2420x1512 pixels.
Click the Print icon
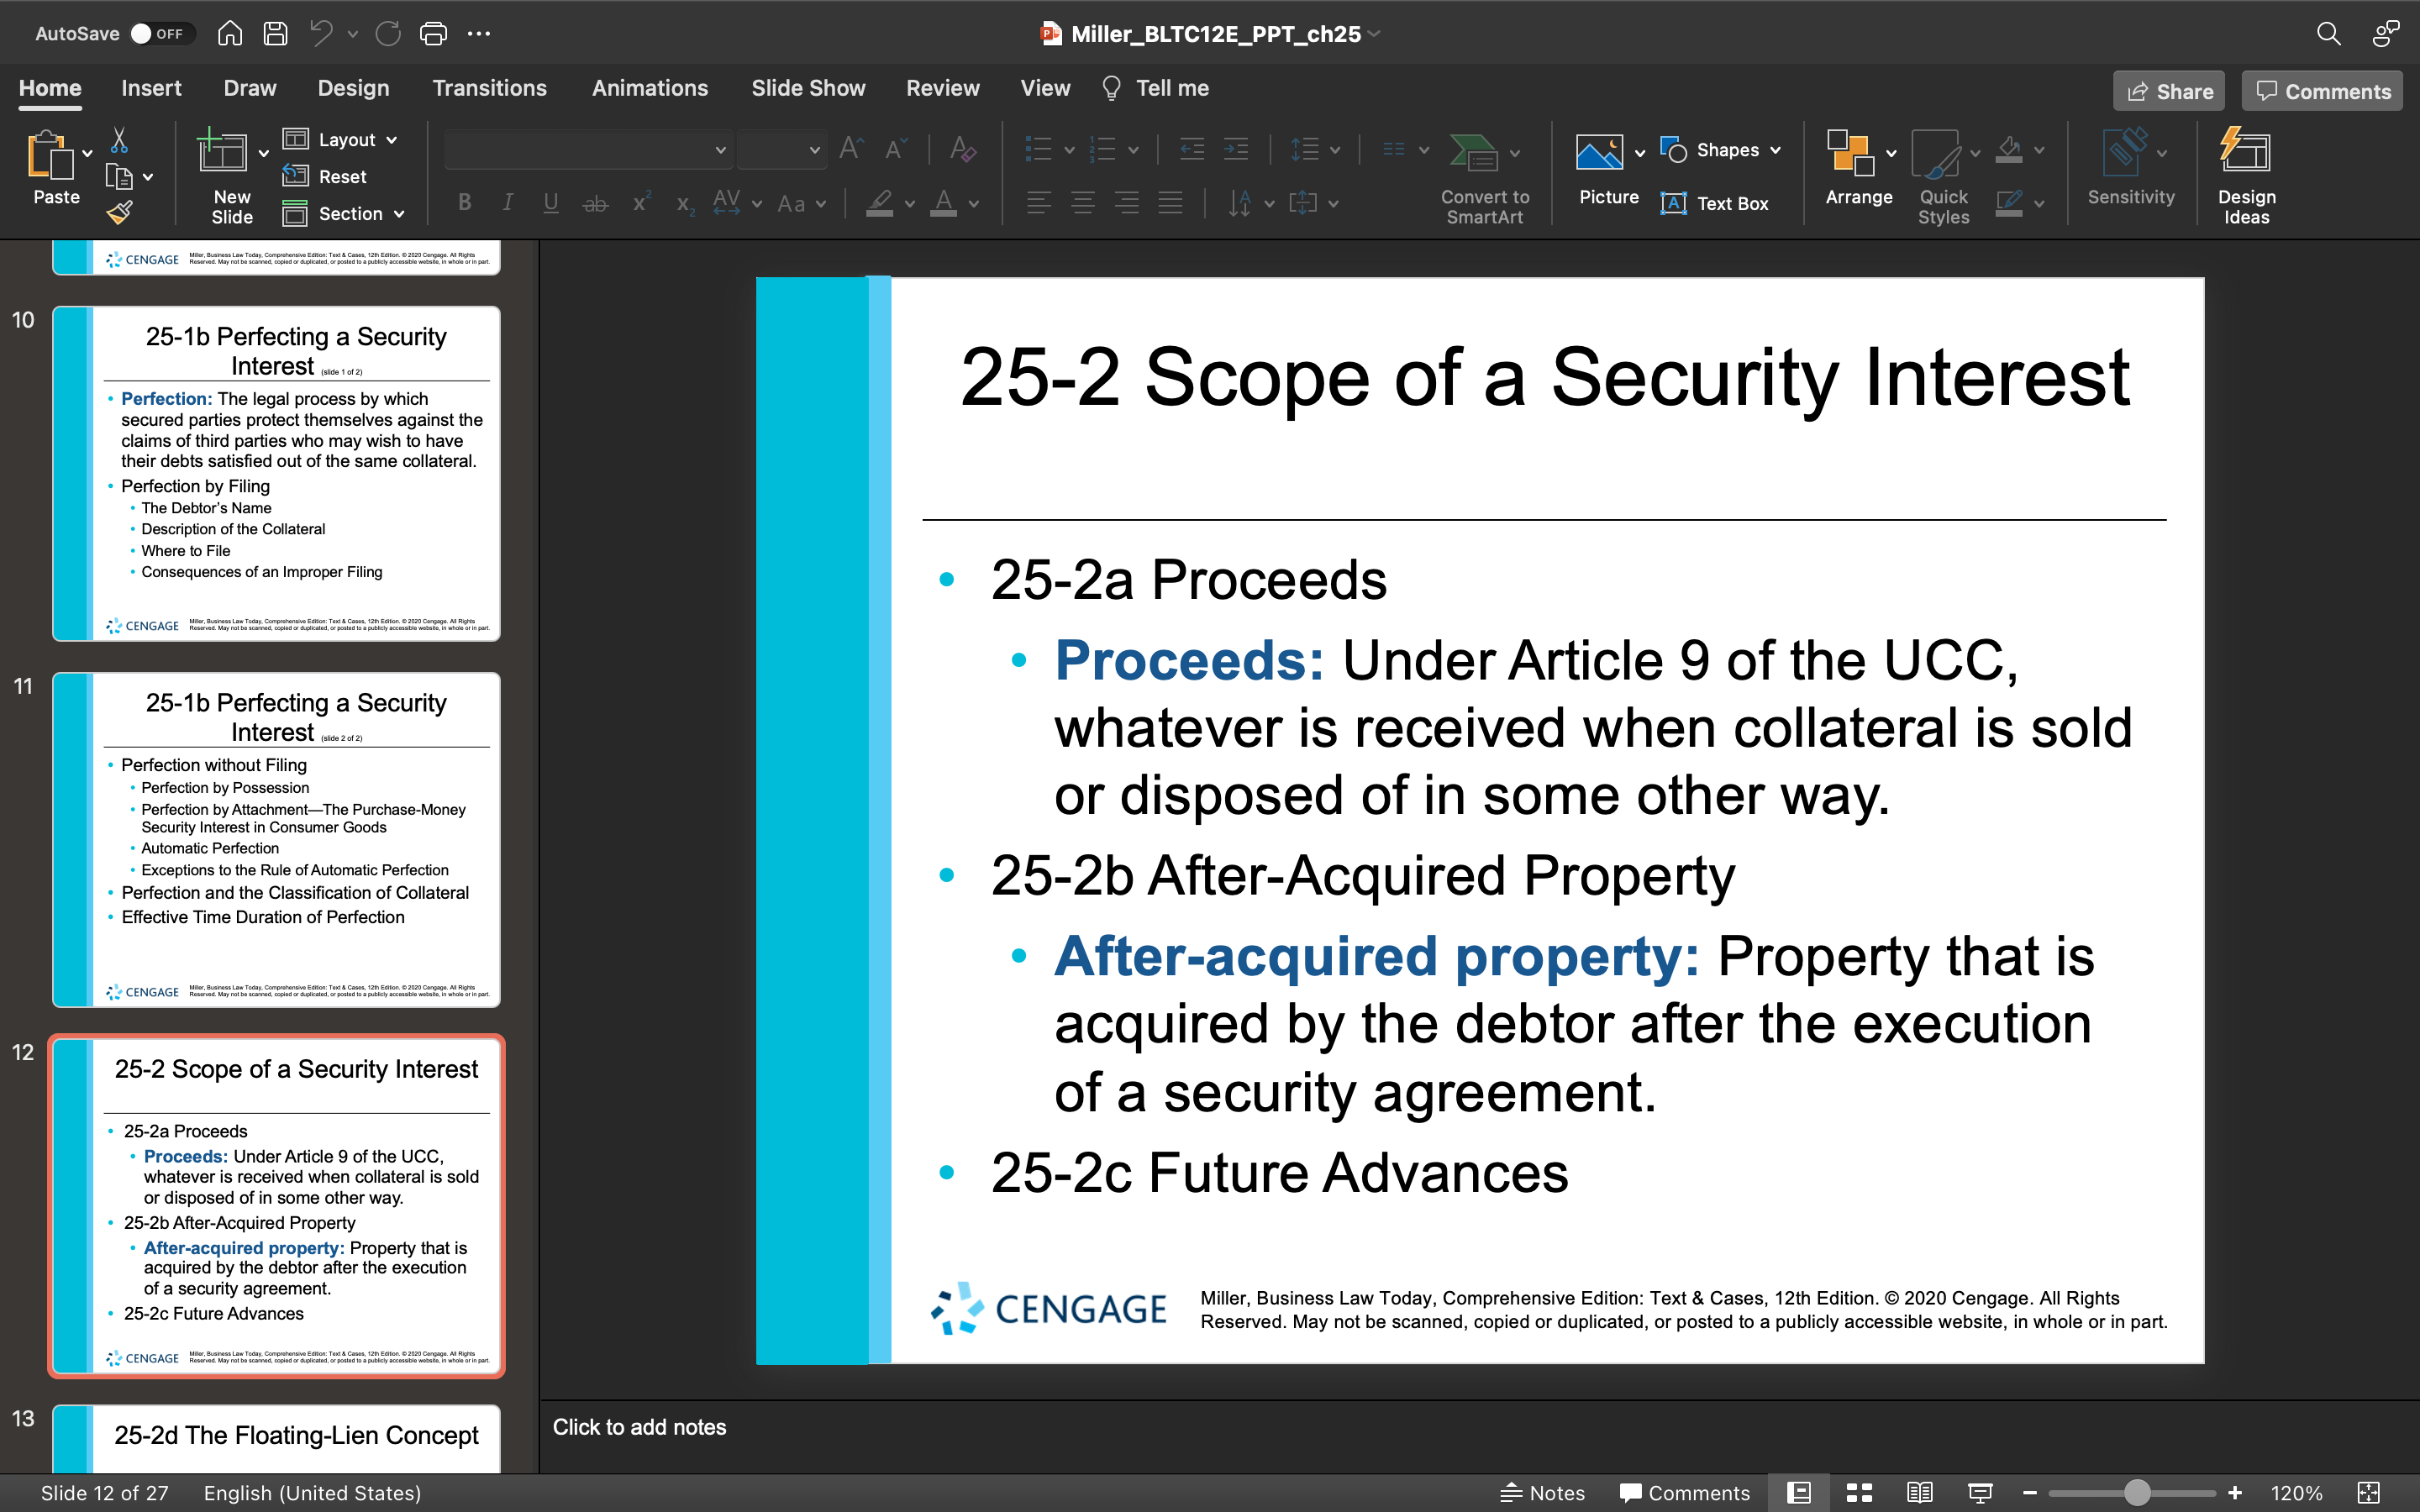pos(433,33)
